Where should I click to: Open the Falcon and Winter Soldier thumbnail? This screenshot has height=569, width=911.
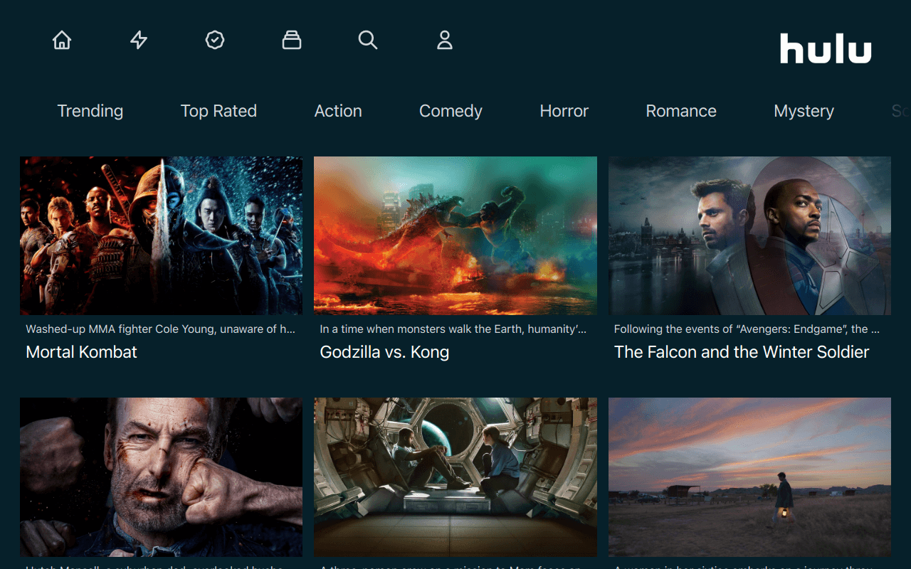pyautogui.click(x=749, y=235)
